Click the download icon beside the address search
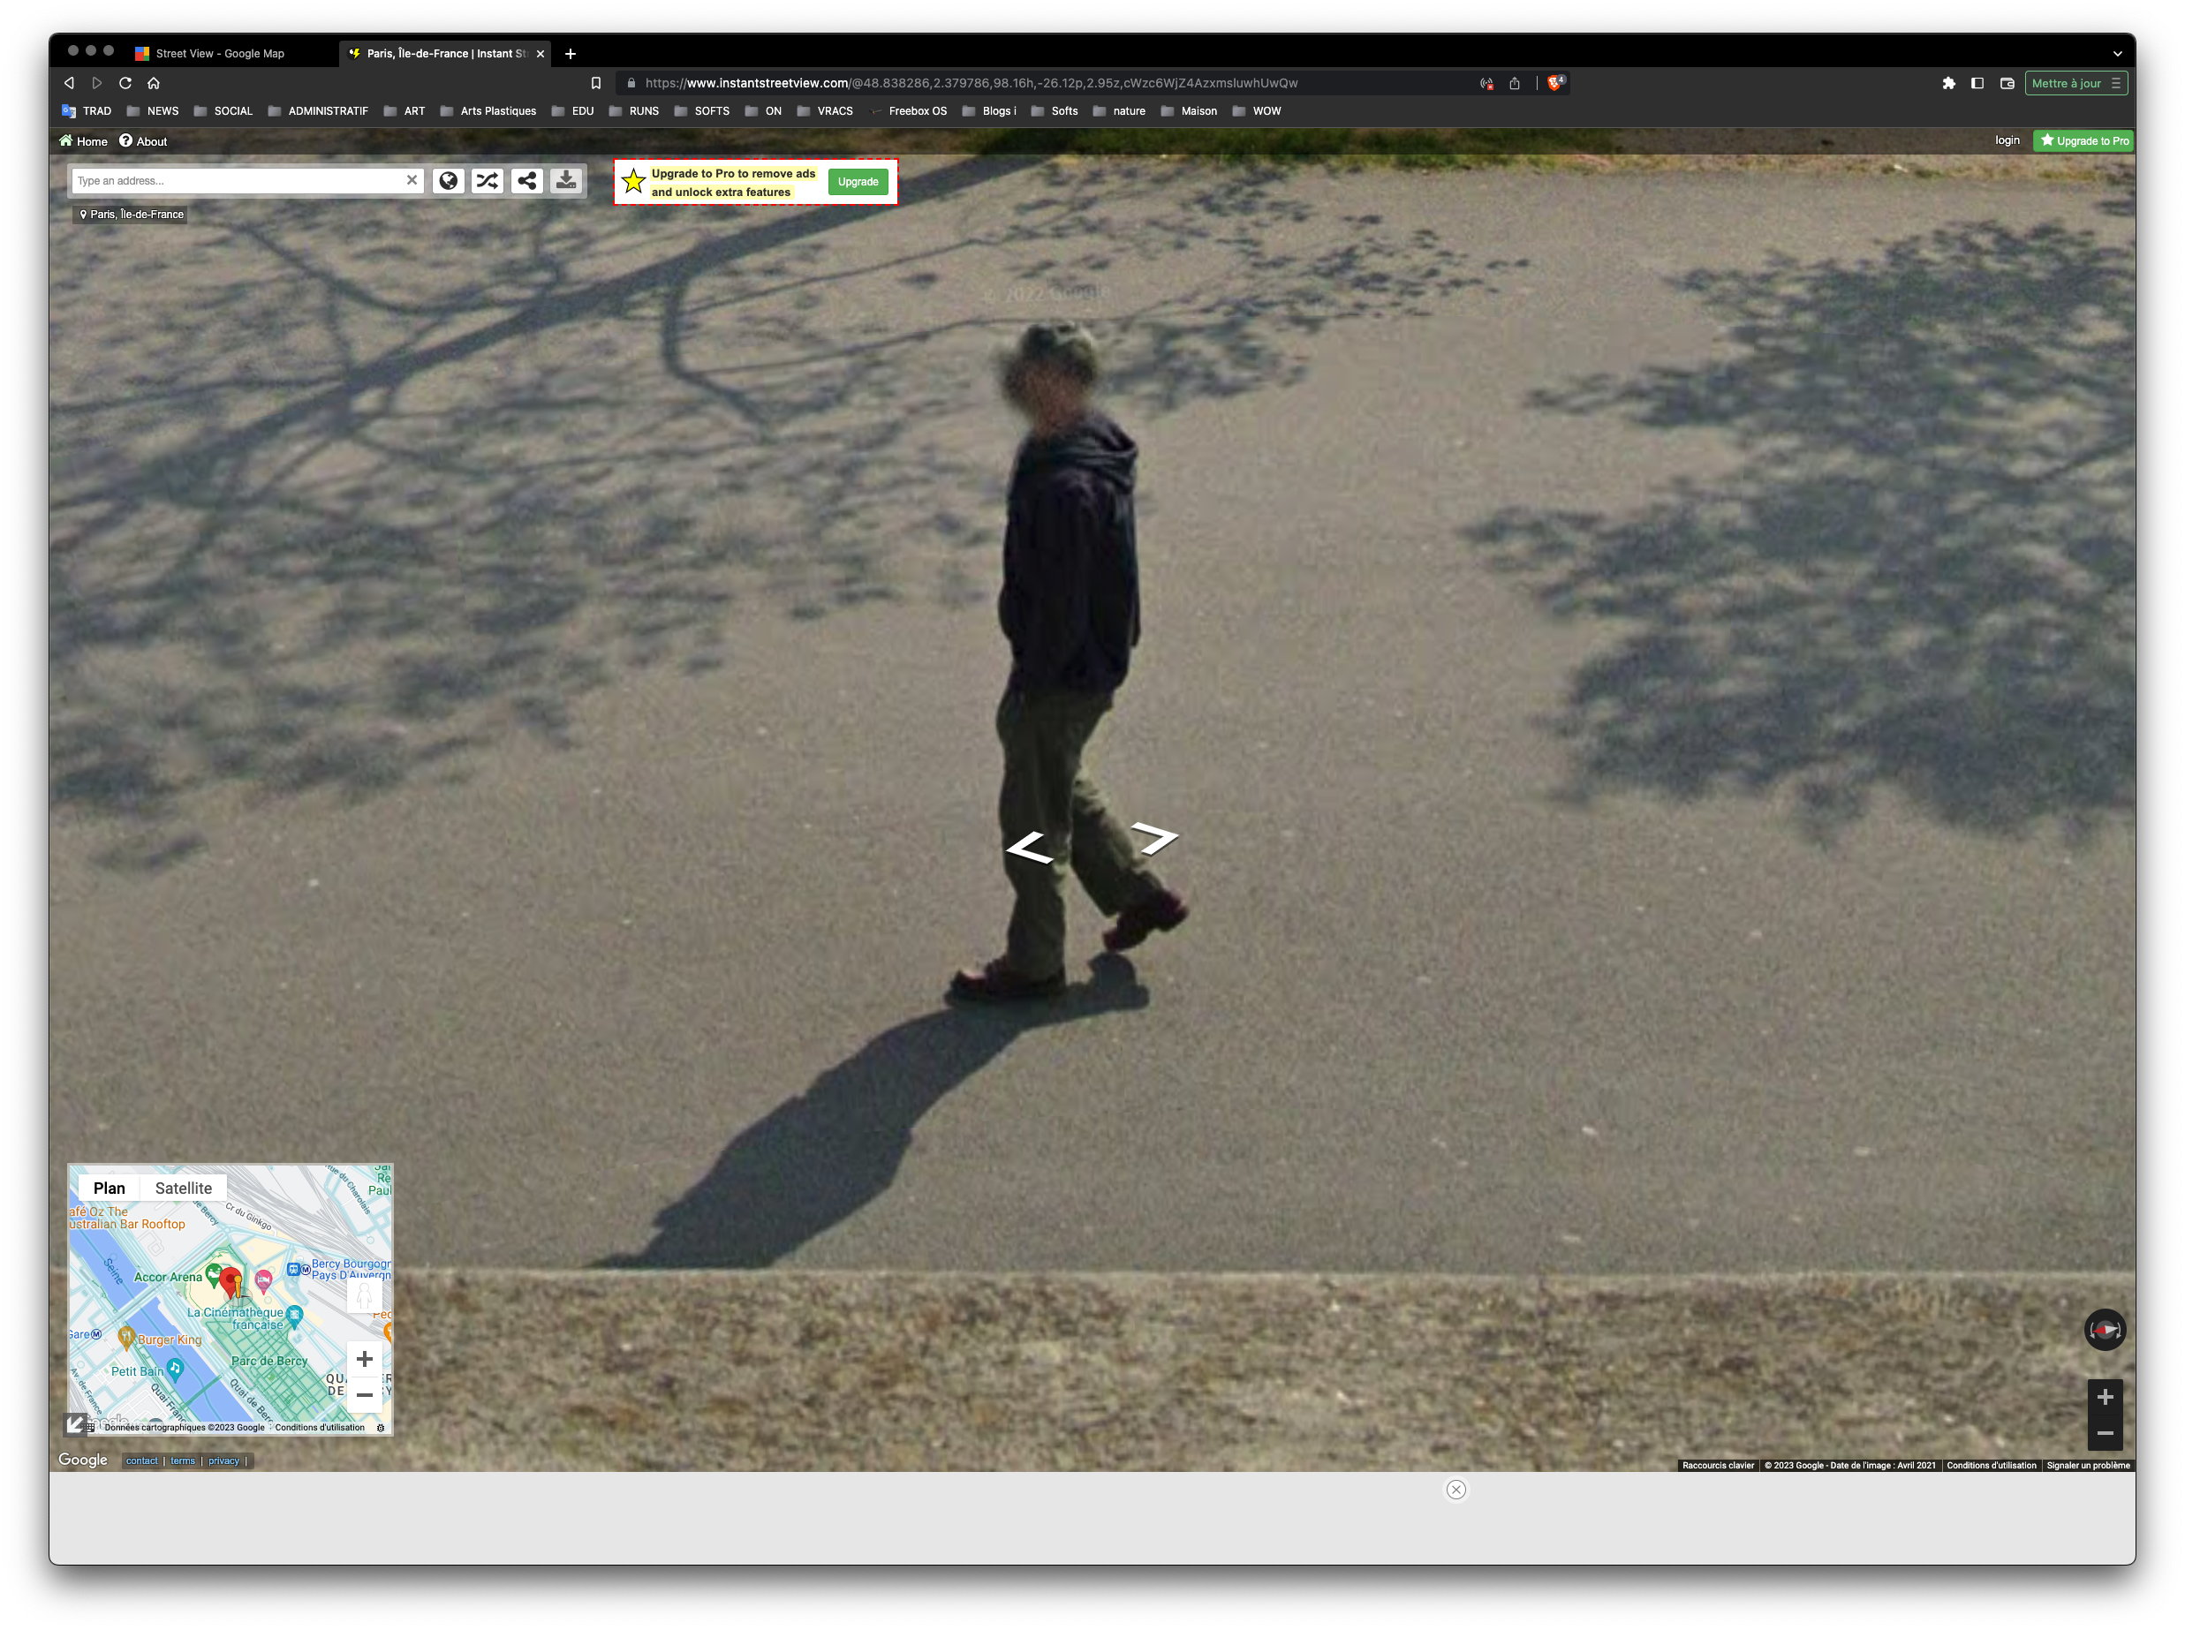Viewport: 2185px width, 1630px height. click(x=566, y=180)
